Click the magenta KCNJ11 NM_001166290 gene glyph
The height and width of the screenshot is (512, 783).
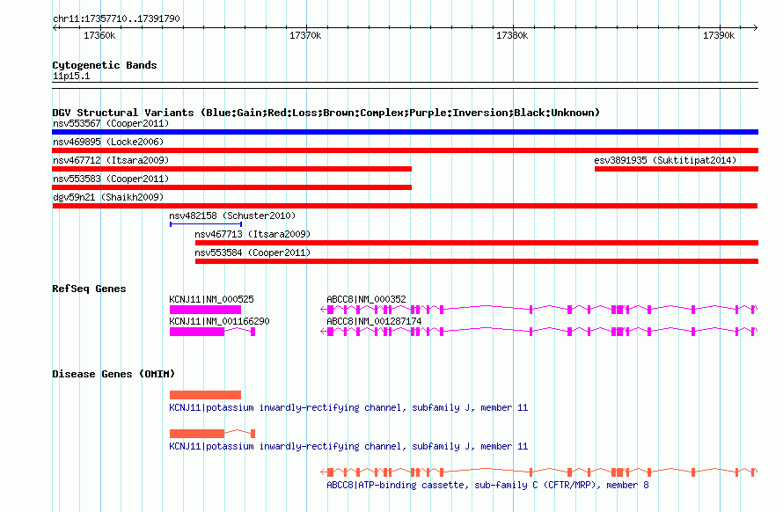(212, 333)
